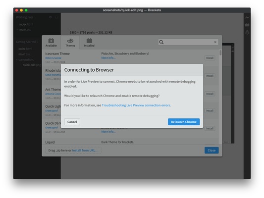Close the Extension Manager with Close button
The image size is (264, 198).
[x=211, y=150]
